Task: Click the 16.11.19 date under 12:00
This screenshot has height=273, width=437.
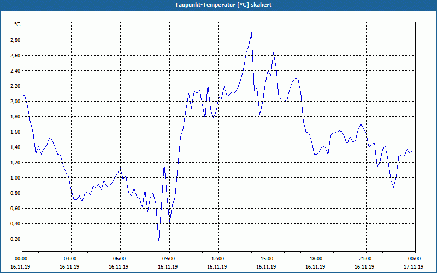Action: click(217, 267)
